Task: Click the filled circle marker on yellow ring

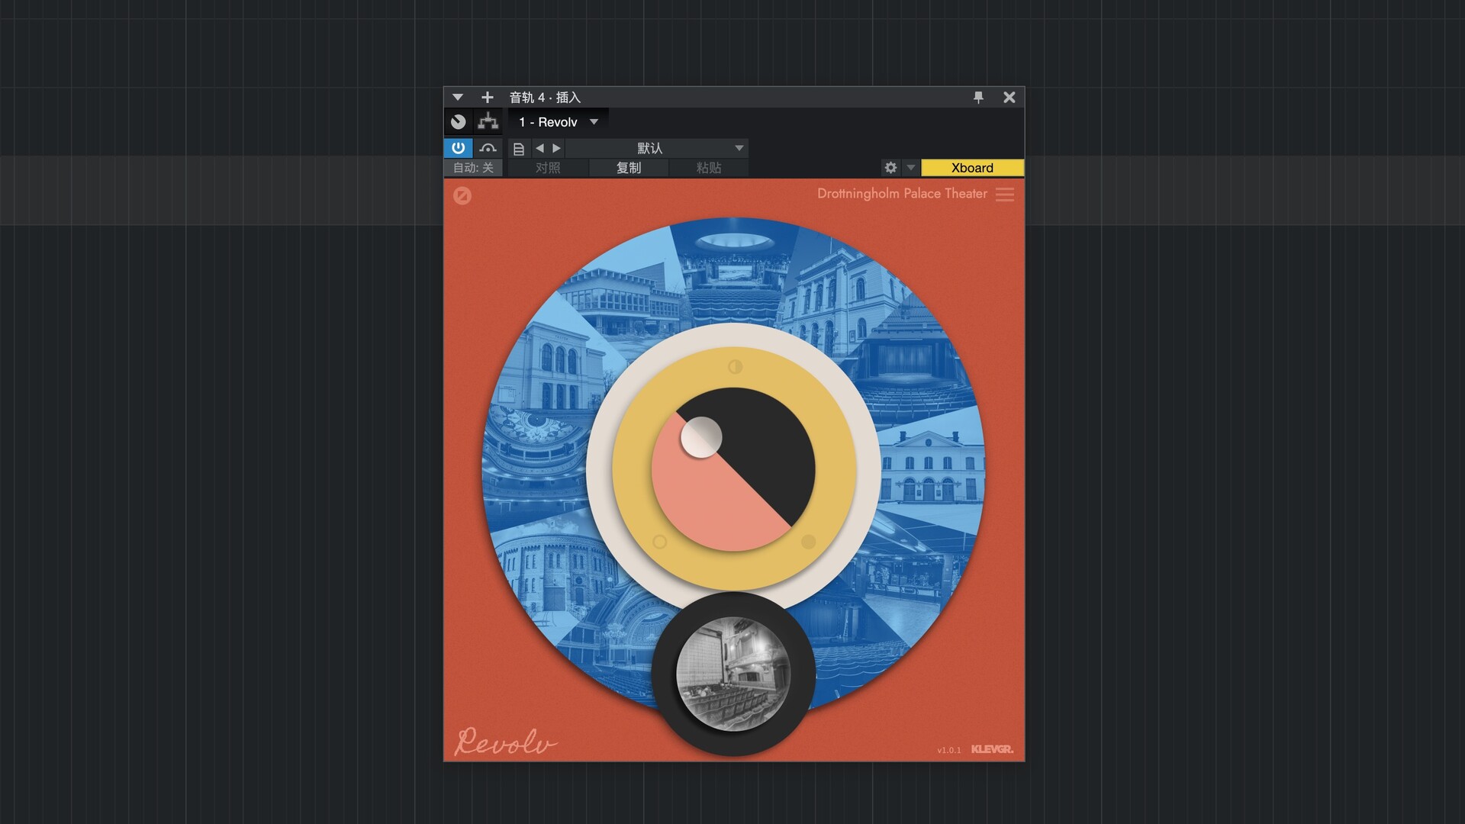Action: (x=809, y=542)
